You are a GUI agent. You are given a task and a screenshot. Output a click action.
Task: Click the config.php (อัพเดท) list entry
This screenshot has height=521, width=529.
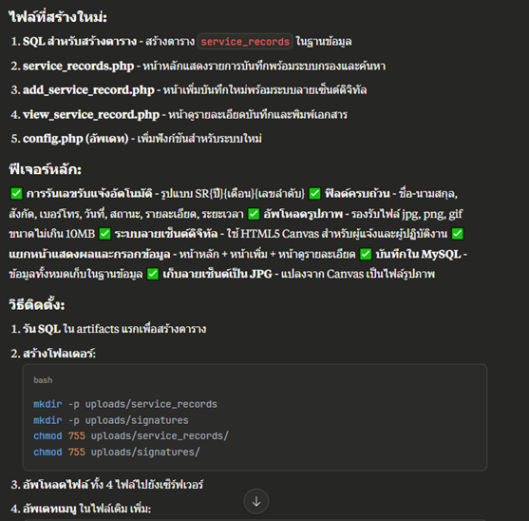tap(76, 139)
